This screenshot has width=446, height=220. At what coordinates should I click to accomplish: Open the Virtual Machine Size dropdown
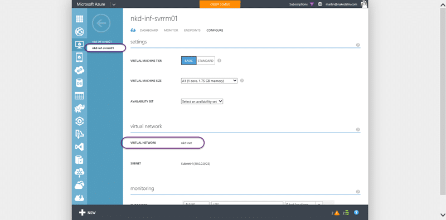[x=209, y=81]
